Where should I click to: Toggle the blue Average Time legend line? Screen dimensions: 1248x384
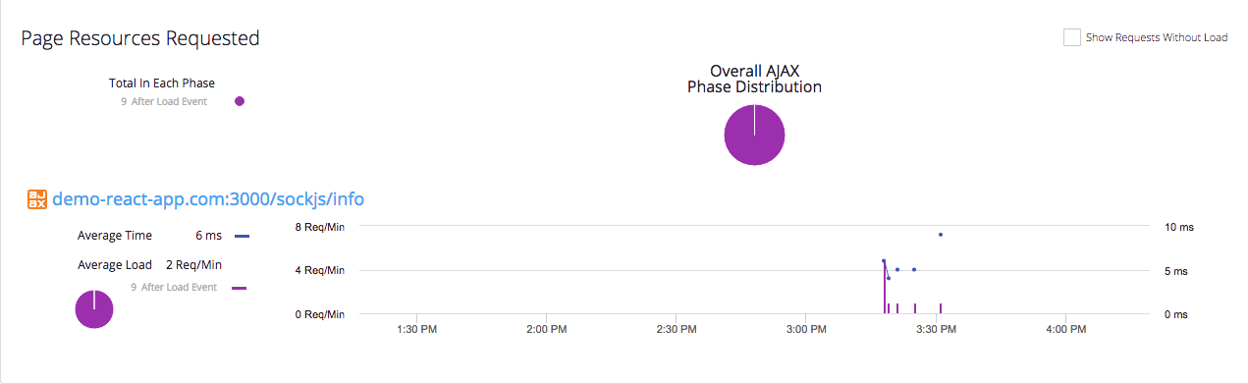pyautogui.click(x=243, y=236)
